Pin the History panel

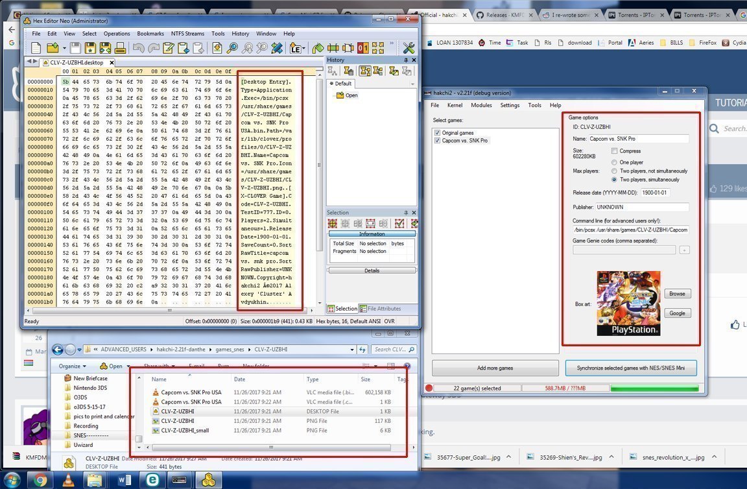tap(406, 60)
